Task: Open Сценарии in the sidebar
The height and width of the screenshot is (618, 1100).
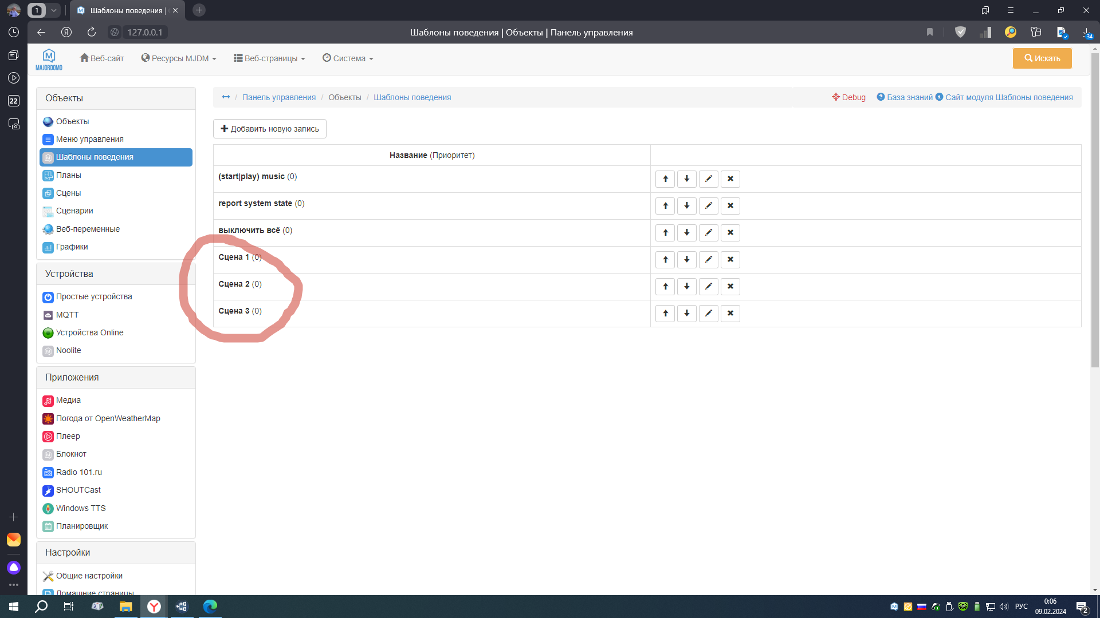Action: pyautogui.click(x=74, y=211)
